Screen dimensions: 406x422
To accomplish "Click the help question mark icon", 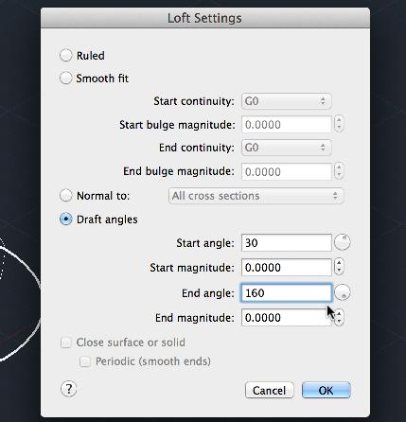I will pos(68,389).
